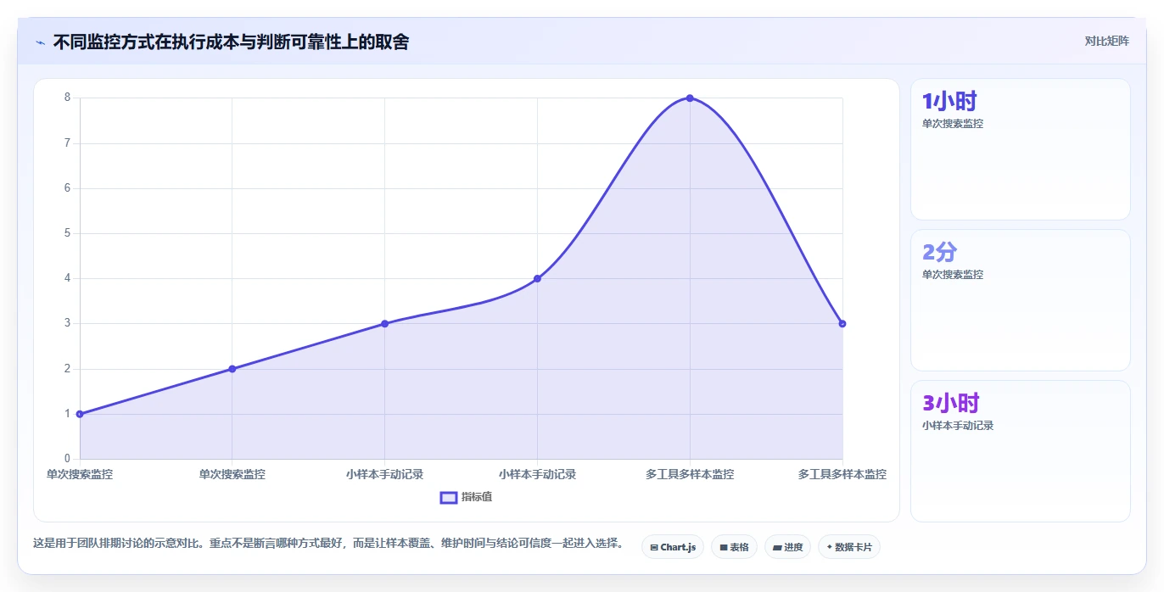Click the 单次搜索监控 caption under 1小时

tap(953, 124)
